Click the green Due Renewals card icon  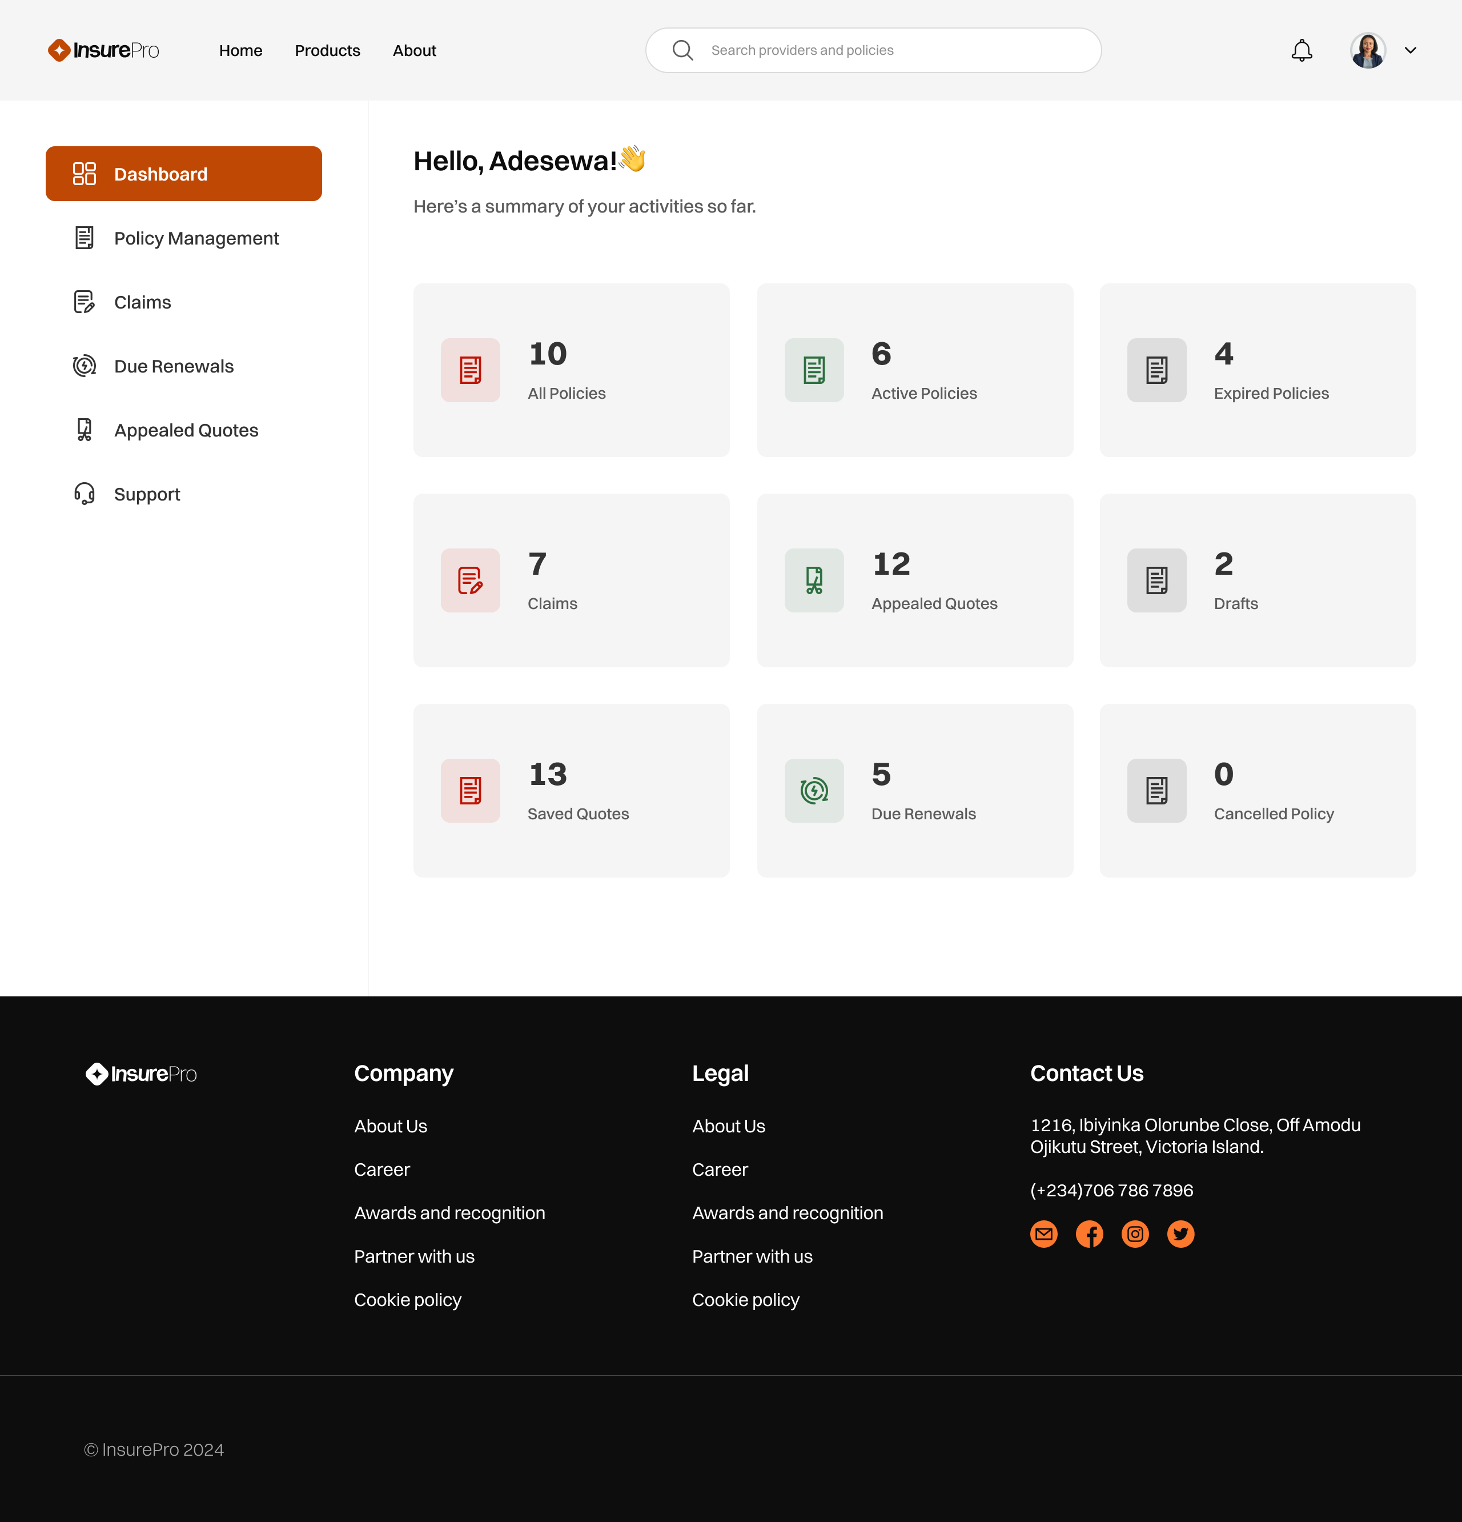click(814, 791)
